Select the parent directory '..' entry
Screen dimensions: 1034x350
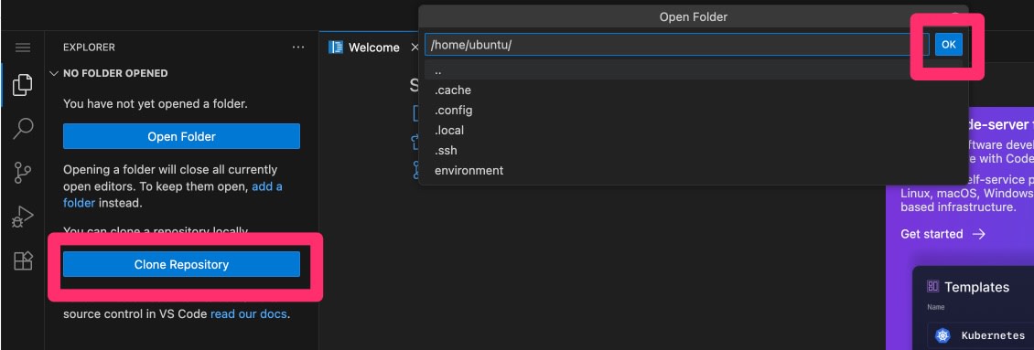click(693, 69)
